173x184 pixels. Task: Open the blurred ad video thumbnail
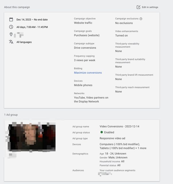coord(32,137)
